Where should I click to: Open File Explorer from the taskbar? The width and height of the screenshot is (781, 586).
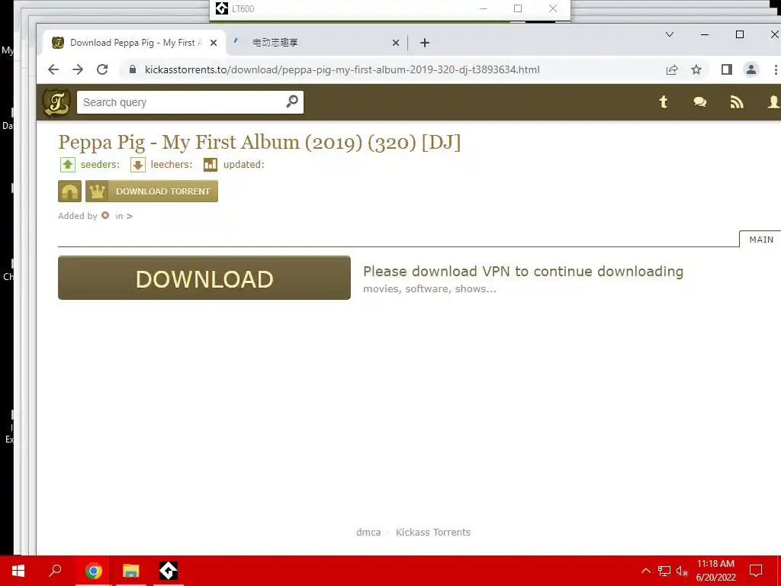click(131, 571)
